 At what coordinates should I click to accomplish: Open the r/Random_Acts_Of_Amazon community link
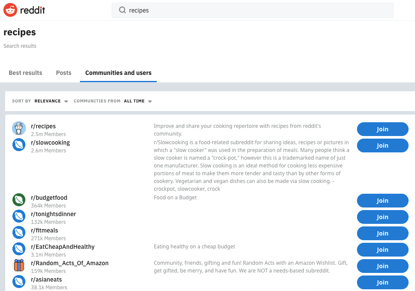click(x=70, y=263)
